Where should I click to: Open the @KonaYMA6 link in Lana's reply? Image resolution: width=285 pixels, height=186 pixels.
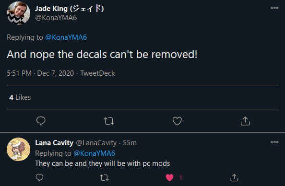tap(95, 153)
